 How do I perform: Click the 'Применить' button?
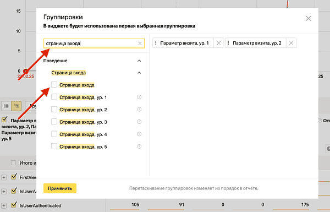coord(60,188)
